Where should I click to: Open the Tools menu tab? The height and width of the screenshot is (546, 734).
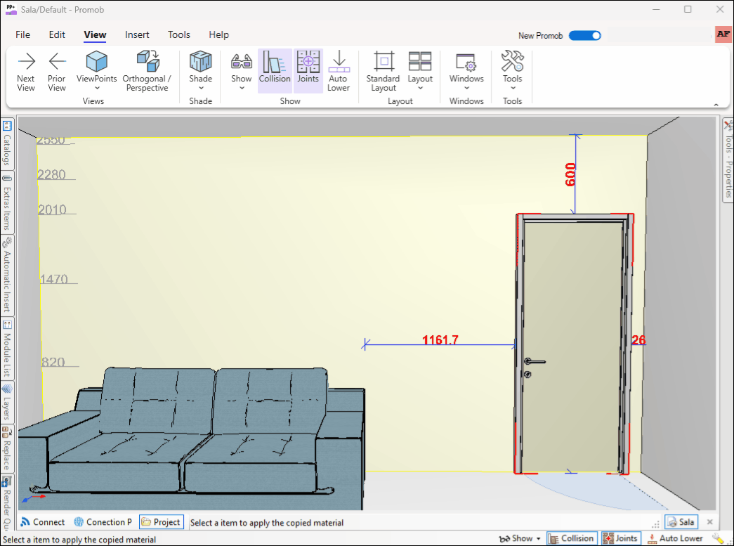pyautogui.click(x=179, y=34)
